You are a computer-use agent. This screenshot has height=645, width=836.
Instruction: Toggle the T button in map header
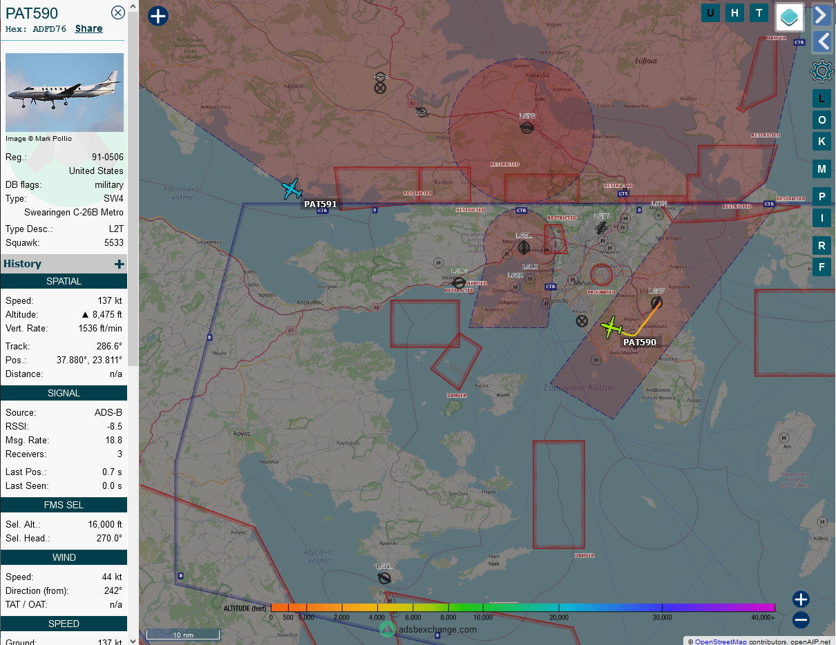coord(759,12)
